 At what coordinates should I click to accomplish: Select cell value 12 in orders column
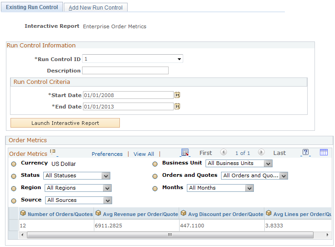click(23, 226)
